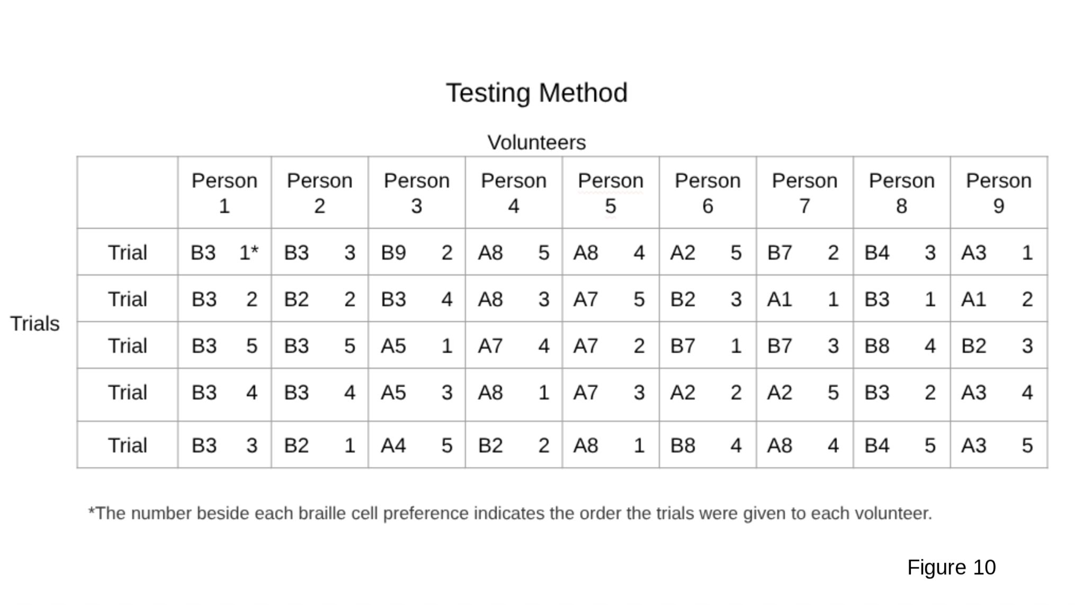
Task: Select the Person 7 column header
Action: [x=804, y=193]
